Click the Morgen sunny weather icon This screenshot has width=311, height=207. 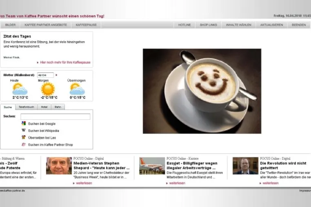click(x=48, y=89)
